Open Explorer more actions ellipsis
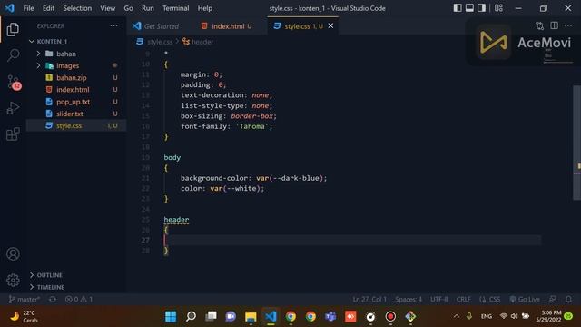This screenshot has width=581, height=327. click(113, 26)
